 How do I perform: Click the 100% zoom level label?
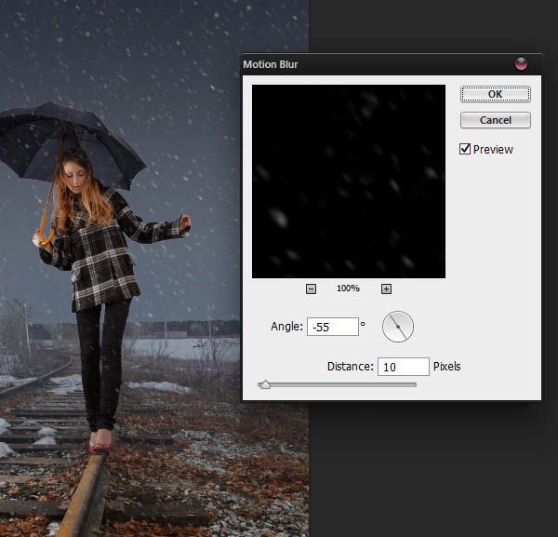tap(348, 289)
